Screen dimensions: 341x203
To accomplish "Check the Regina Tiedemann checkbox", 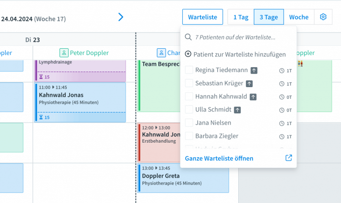I will [189, 70].
